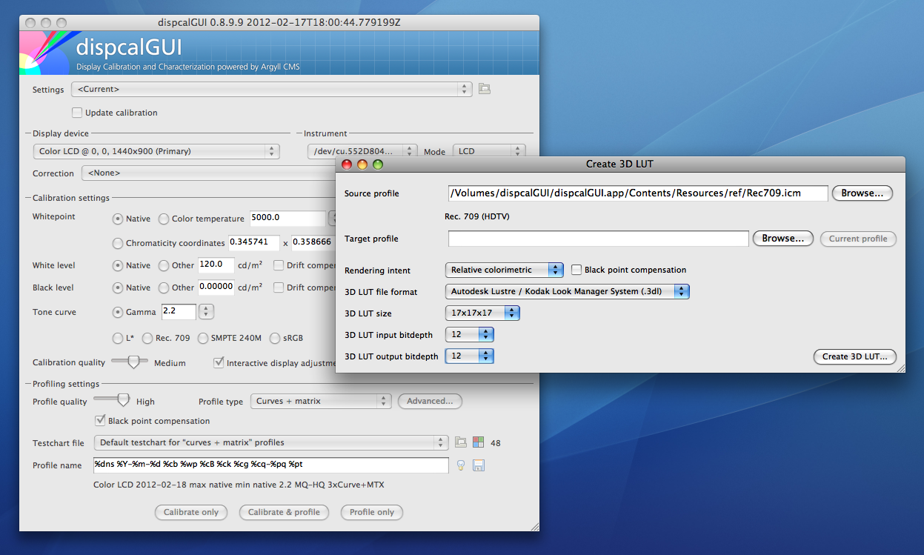Click Browse... for Target profile
The image size is (924, 555).
click(x=783, y=239)
